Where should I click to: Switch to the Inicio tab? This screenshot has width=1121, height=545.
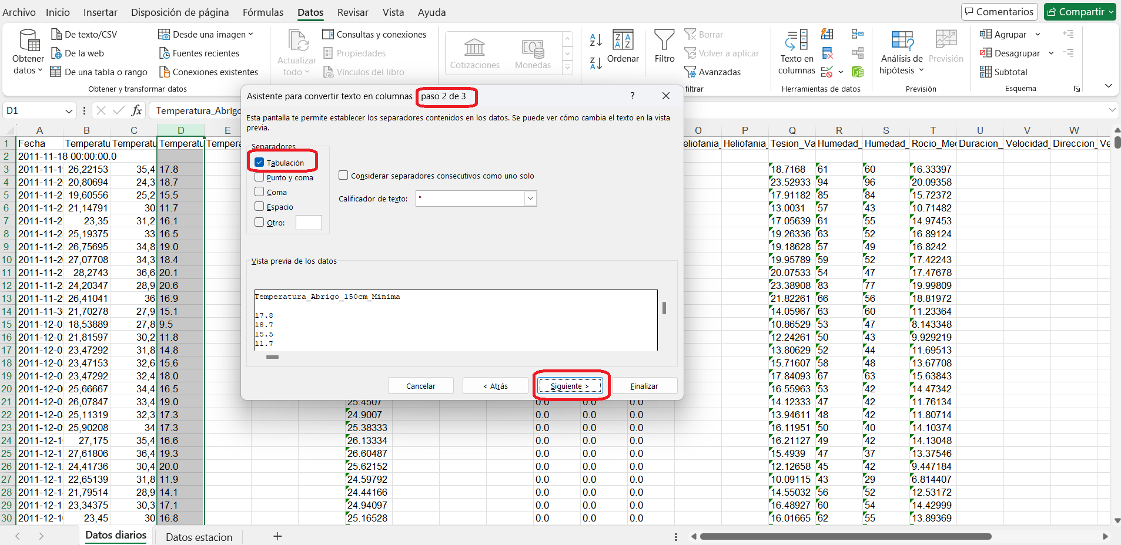click(x=58, y=12)
